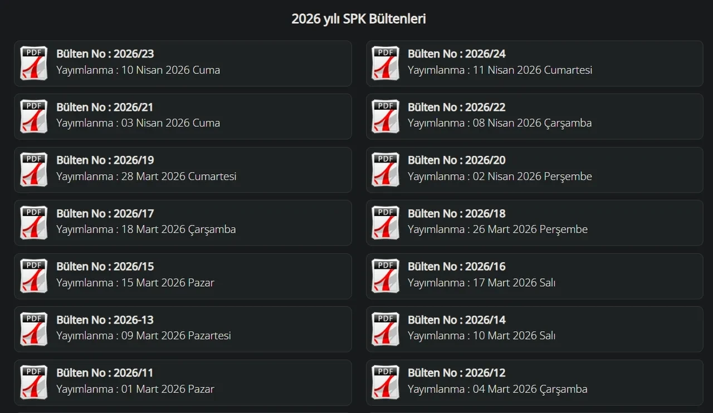This screenshot has width=713, height=413.
Task: Open the PDF icon beside Bülten 2026/21
Action: pos(34,116)
